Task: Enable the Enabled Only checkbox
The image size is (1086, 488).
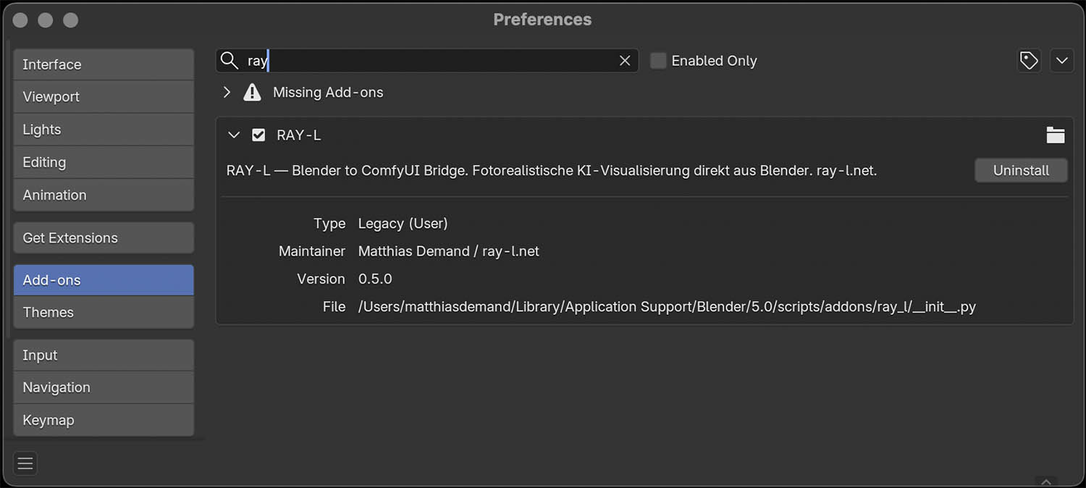Action: 657,61
